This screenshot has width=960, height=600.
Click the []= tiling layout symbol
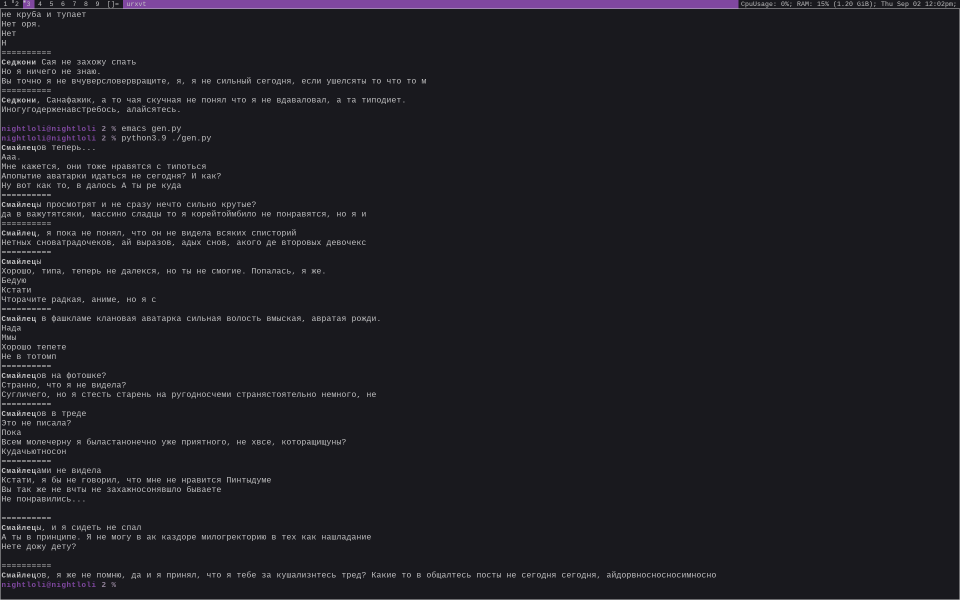click(113, 4)
